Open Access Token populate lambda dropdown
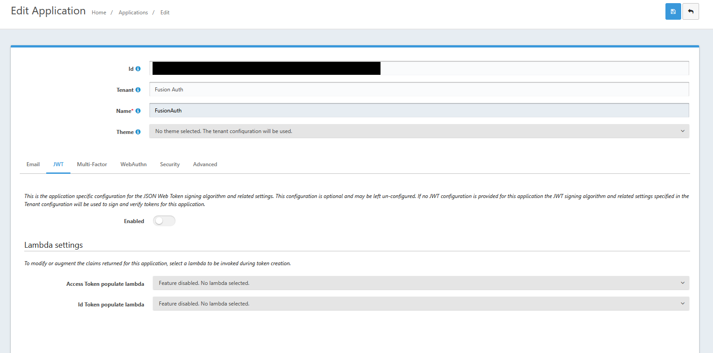This screenshot has width=713, height=353. point(421,283)
